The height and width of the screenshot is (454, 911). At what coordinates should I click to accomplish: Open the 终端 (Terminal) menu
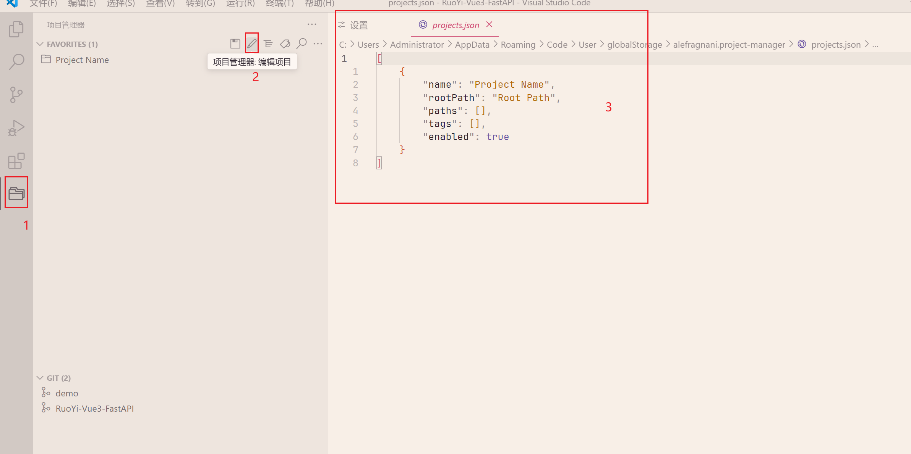(279, 4)
